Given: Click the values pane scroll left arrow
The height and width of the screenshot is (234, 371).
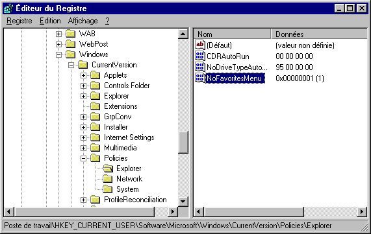Looking at the screenshot, I should 199,211.
